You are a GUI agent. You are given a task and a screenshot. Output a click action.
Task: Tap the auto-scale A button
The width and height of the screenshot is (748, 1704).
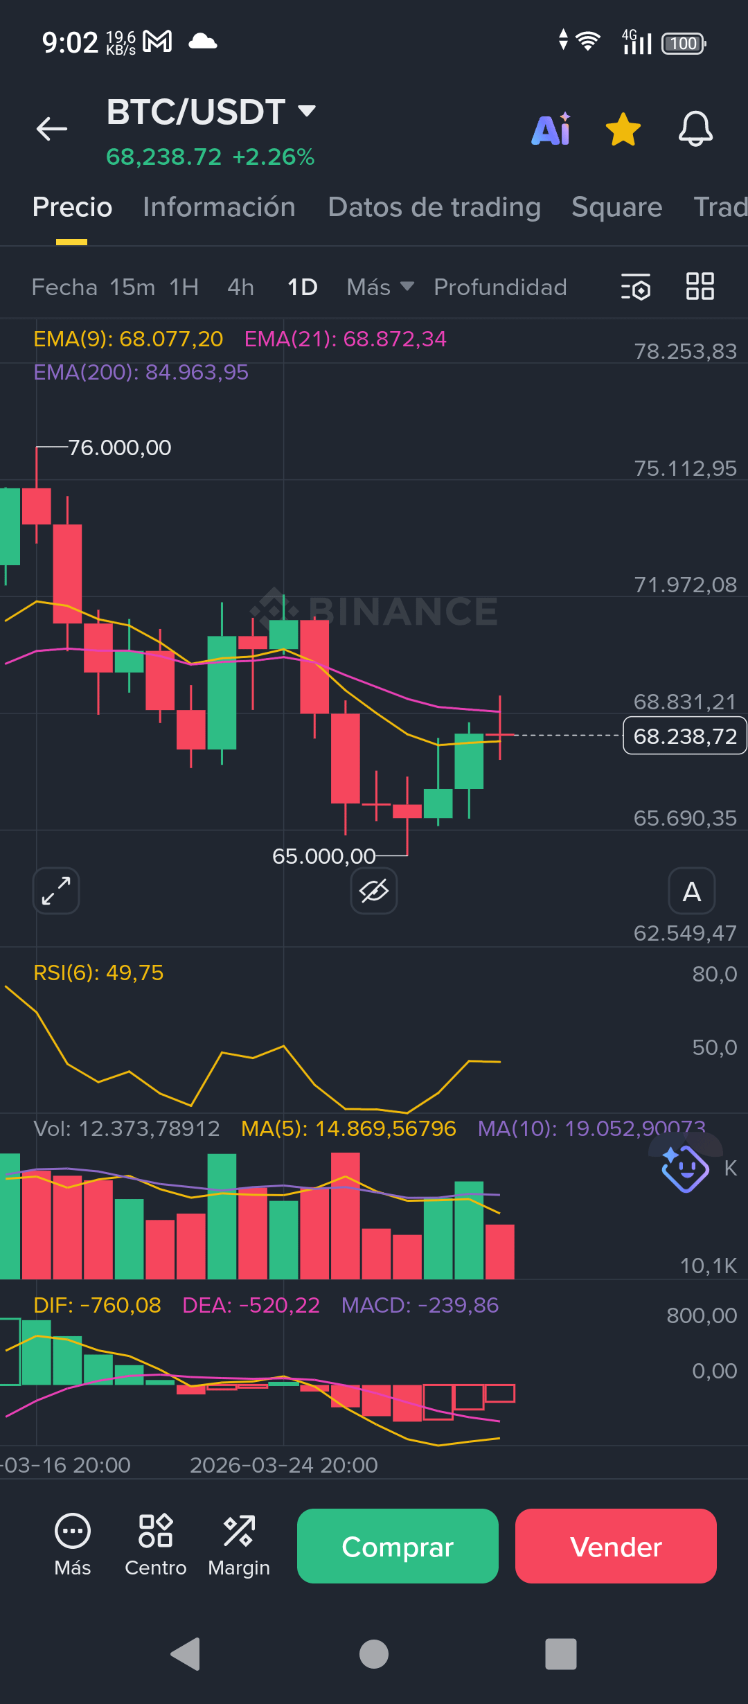click(x=691, y=891)
